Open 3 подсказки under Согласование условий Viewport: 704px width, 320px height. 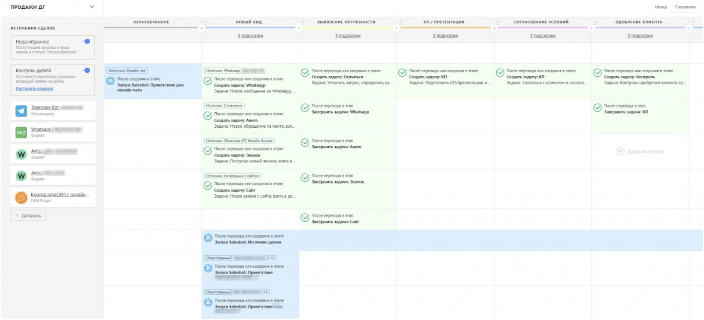(543, 36)
